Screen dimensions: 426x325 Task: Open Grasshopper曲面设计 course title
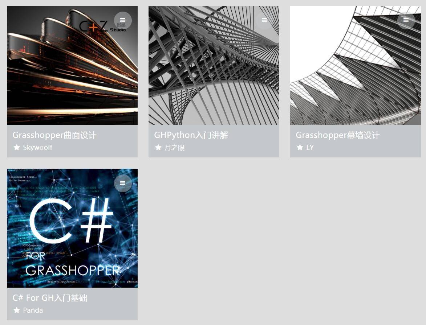coord(54,135)
